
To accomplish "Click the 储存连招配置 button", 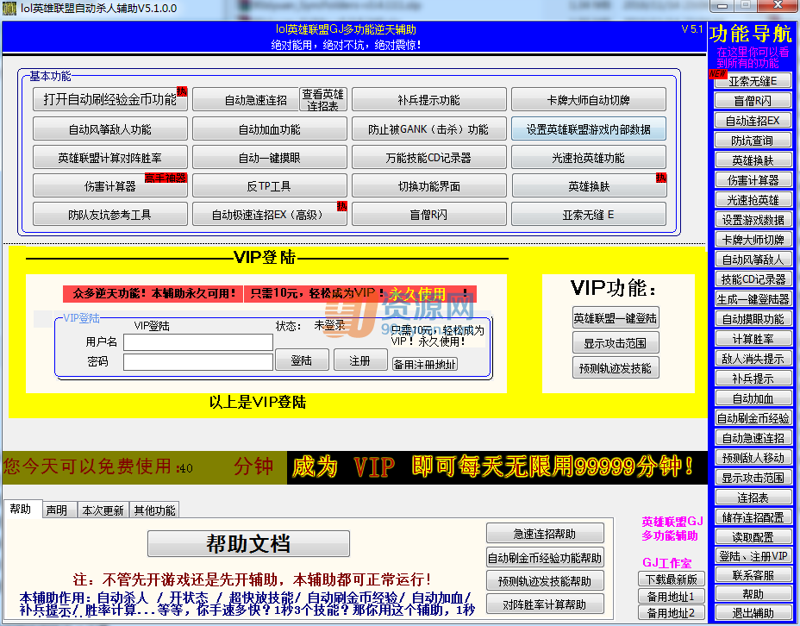I will click(x=753, y=517).
